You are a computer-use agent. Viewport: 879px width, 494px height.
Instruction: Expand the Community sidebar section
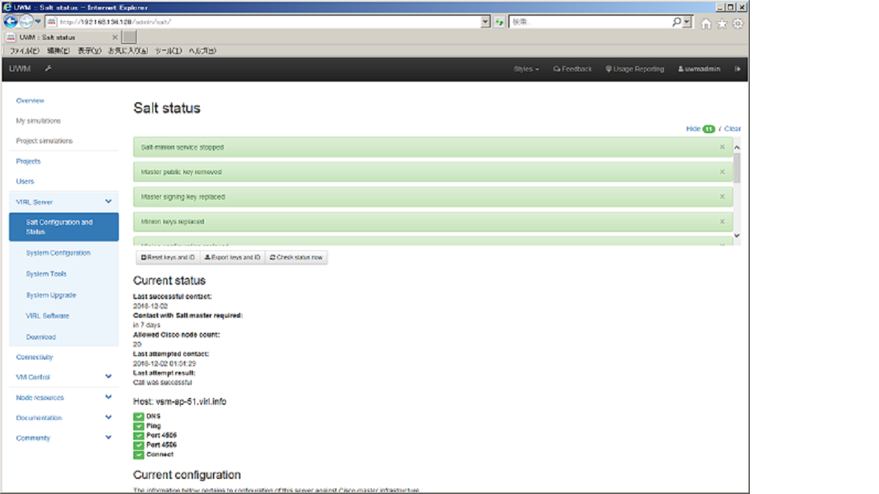click(108, 438)
